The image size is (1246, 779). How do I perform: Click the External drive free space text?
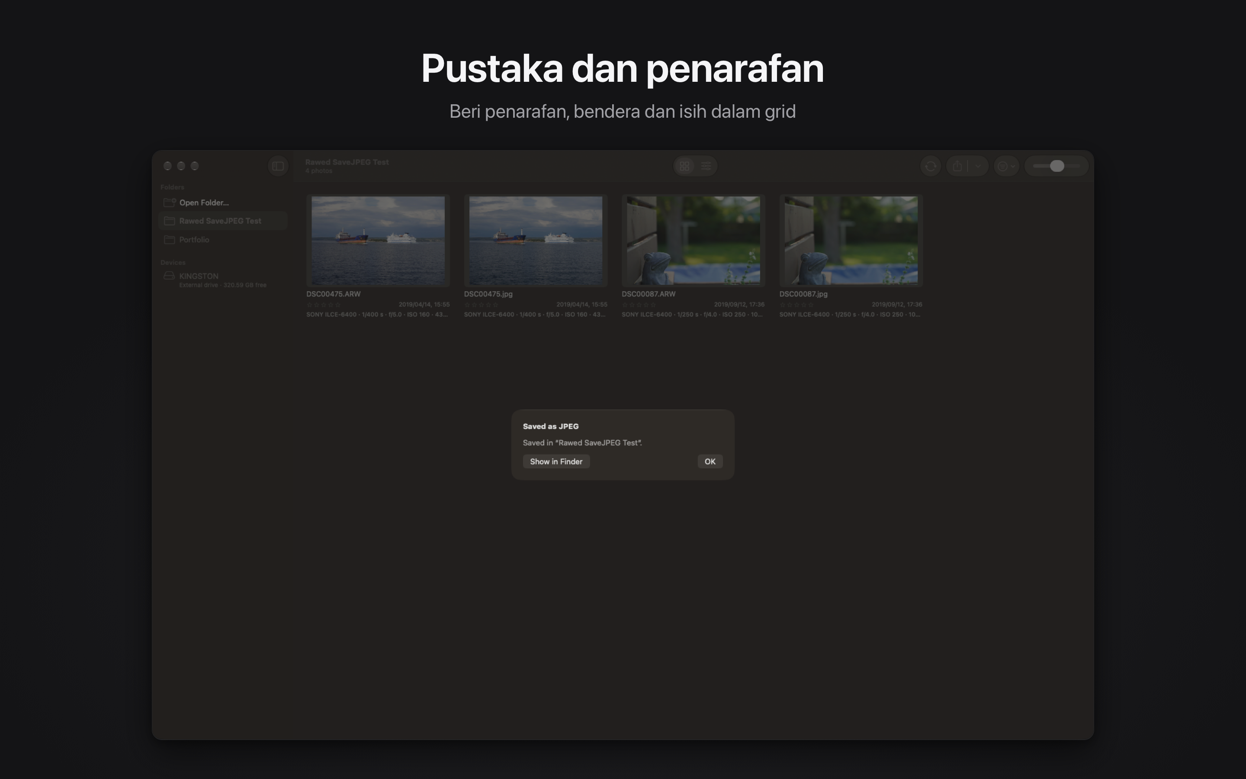click(x=222, y=285)
